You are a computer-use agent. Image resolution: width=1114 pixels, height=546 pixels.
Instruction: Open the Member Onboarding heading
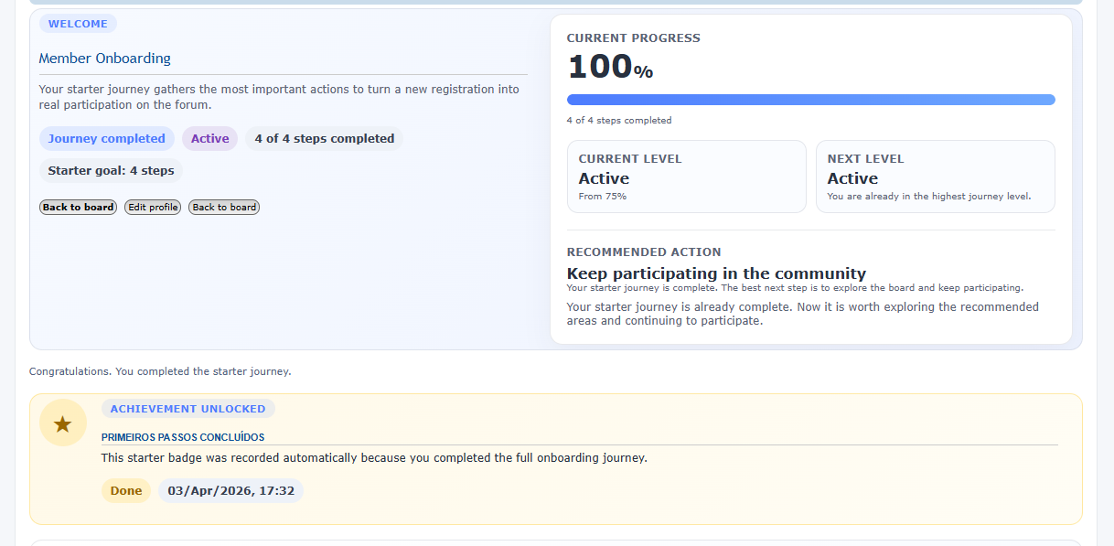[x=105, y=59]
